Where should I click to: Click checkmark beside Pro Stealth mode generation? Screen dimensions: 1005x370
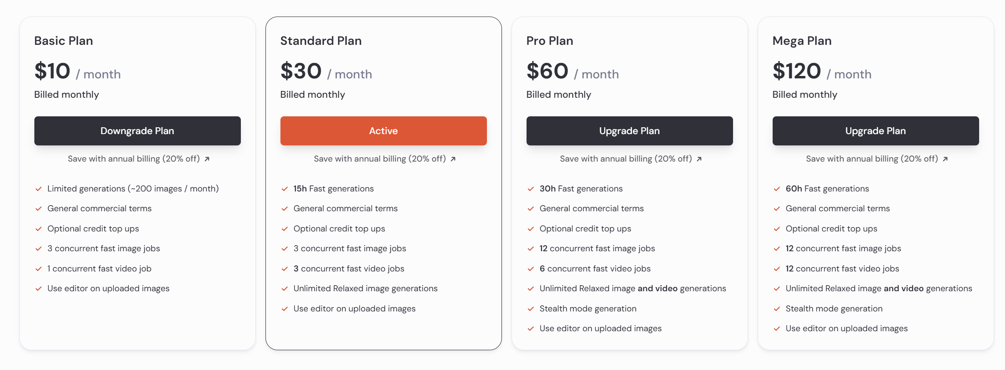(x=531, y=309)
